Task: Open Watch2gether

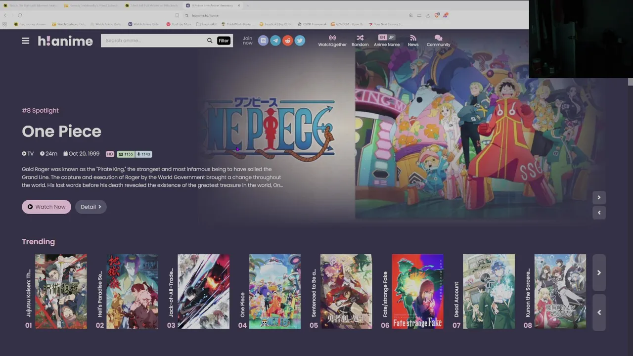Action: click(x=332, y=41)
